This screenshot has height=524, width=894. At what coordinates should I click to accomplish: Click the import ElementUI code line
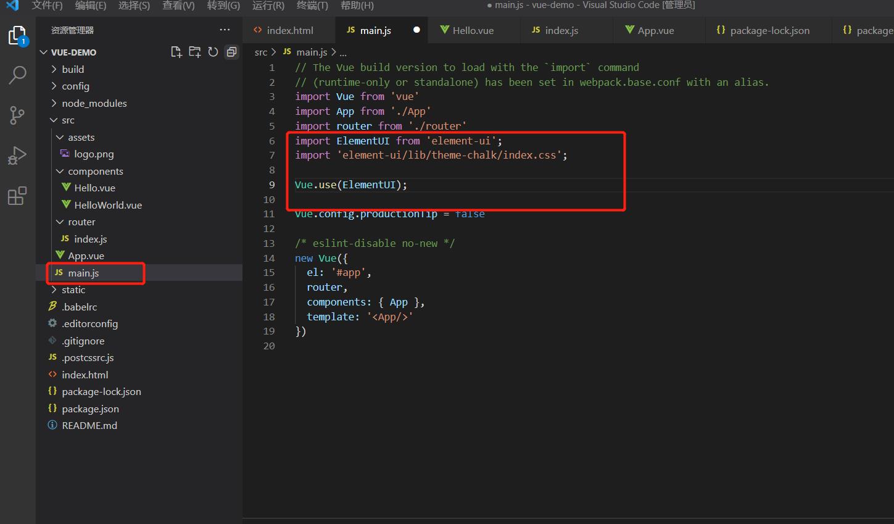coord(399,141)
